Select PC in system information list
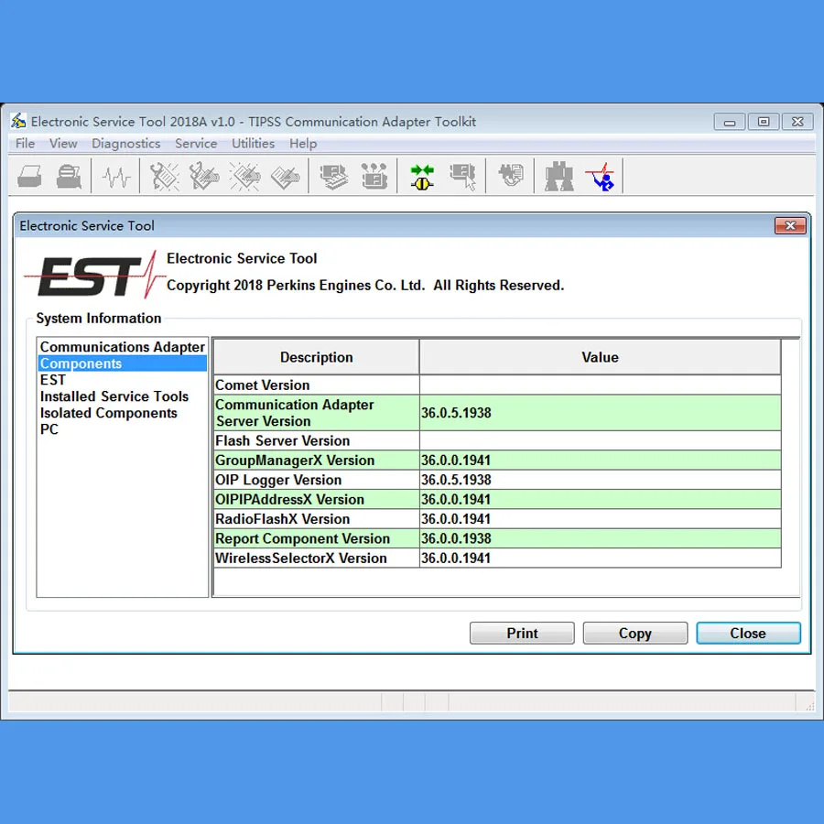The height and width of the screenshot is (824, 824). [123, 429]
